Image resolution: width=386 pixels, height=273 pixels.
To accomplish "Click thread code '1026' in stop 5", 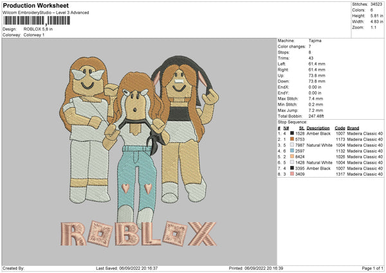I will 340,156.
